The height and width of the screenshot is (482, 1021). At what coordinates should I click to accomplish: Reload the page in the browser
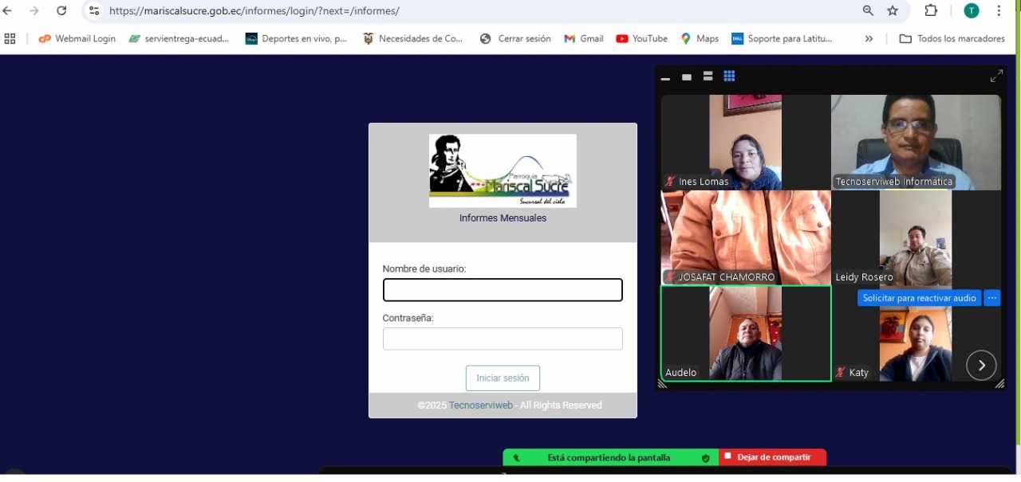coord(61,11)
